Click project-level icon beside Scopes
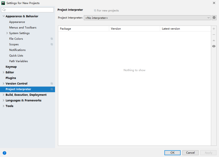The height and width of the screenshot is (157, 219). point(52,44)
